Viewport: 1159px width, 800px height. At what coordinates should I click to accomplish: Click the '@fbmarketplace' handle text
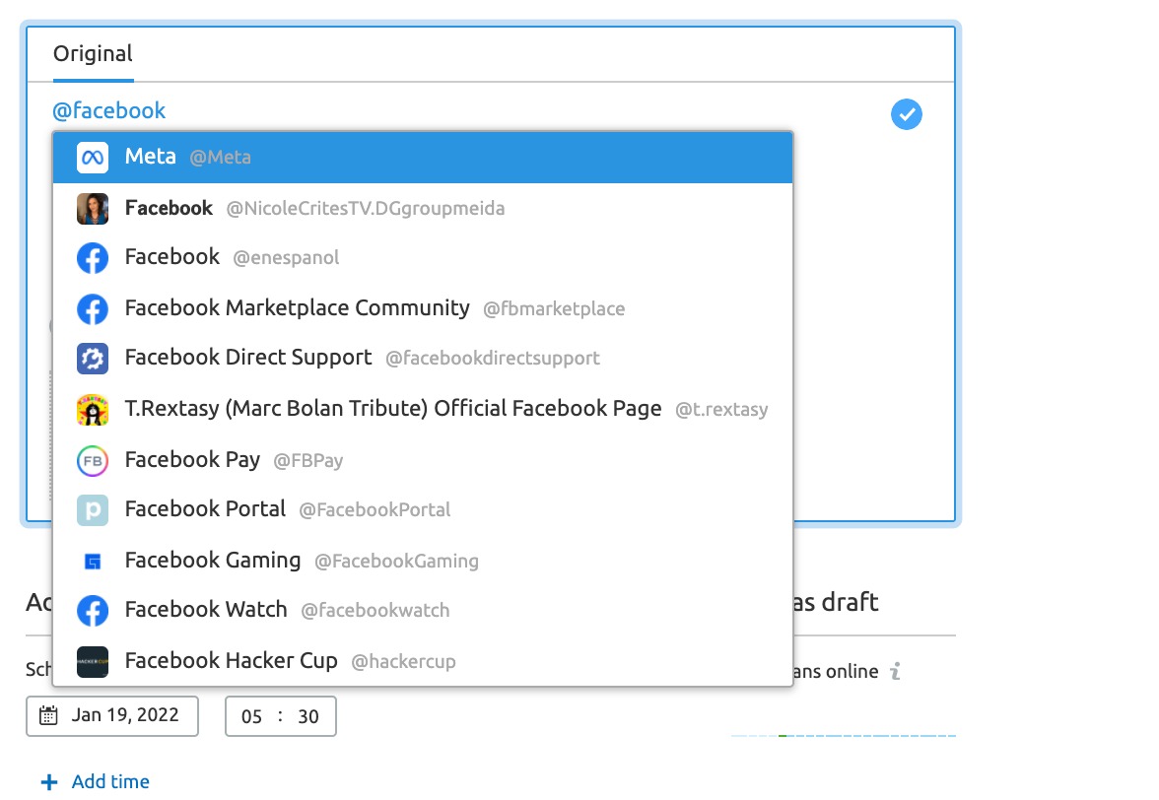(x=554, y=308)
